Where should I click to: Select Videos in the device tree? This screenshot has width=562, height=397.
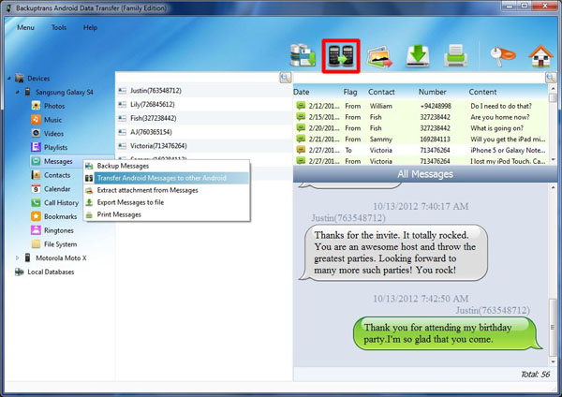tap(53, 134)
